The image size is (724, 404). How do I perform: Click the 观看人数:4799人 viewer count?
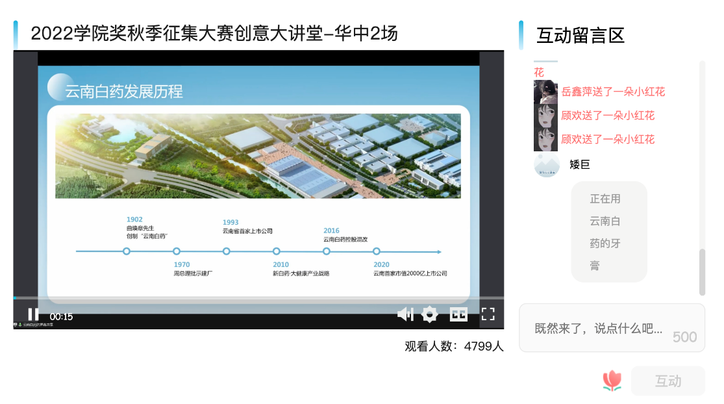(x=454, y=346)
